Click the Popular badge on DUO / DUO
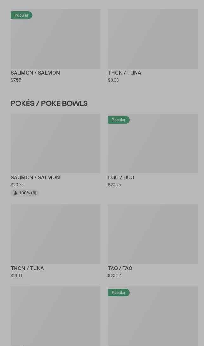Screen dimensions: 204x346 click(118, 120)
